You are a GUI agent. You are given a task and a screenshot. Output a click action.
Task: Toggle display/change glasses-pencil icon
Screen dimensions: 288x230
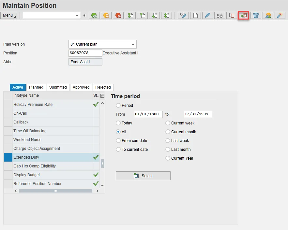pos(183,15)
